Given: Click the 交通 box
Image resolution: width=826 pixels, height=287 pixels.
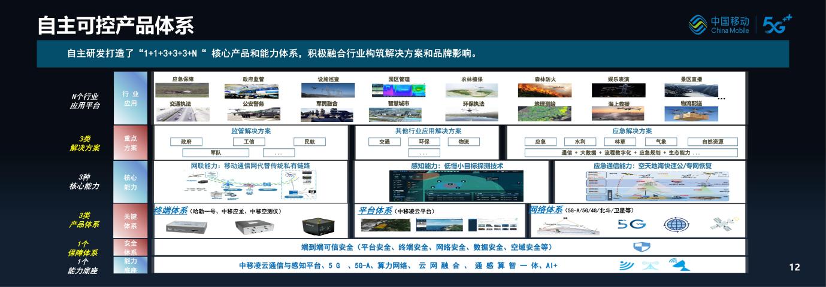Looking at the screenshot, I should point(385,142).
